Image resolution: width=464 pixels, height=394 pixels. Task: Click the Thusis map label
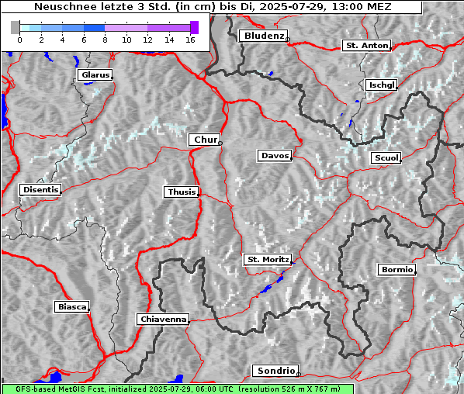(x=182, y=192)
